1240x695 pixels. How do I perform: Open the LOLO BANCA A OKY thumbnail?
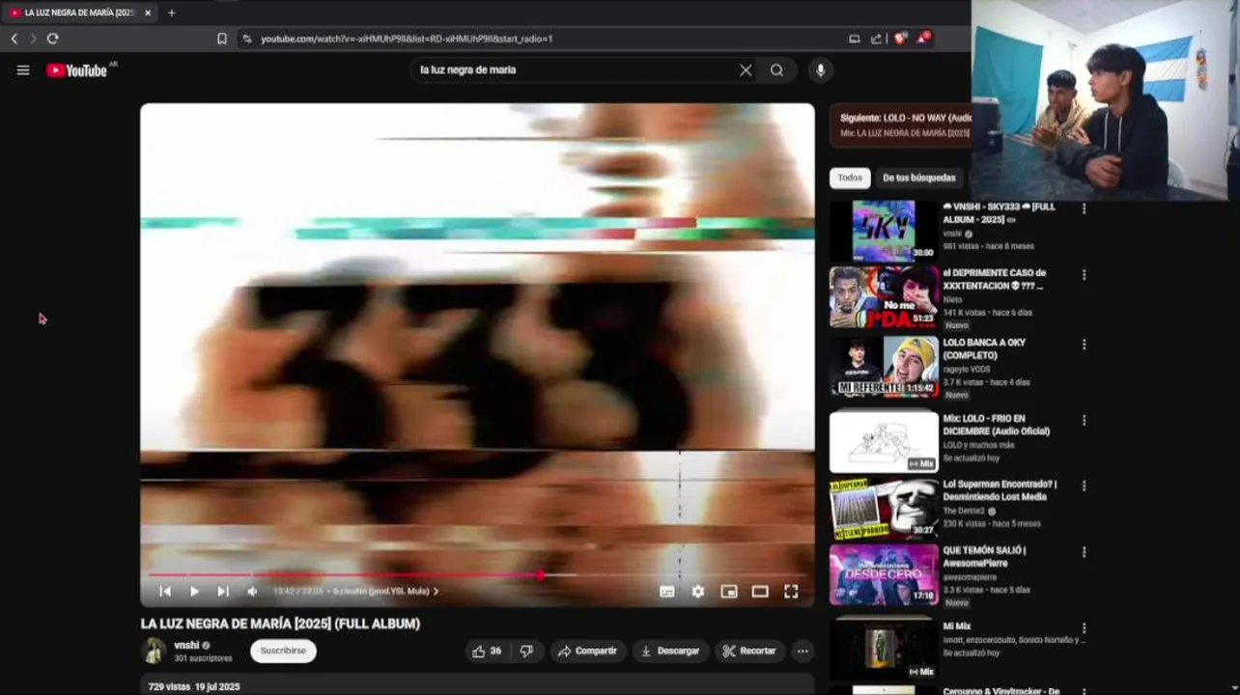click(x=884, y=367)
